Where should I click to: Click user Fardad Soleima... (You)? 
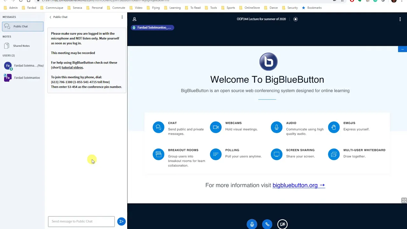point(23,66)
